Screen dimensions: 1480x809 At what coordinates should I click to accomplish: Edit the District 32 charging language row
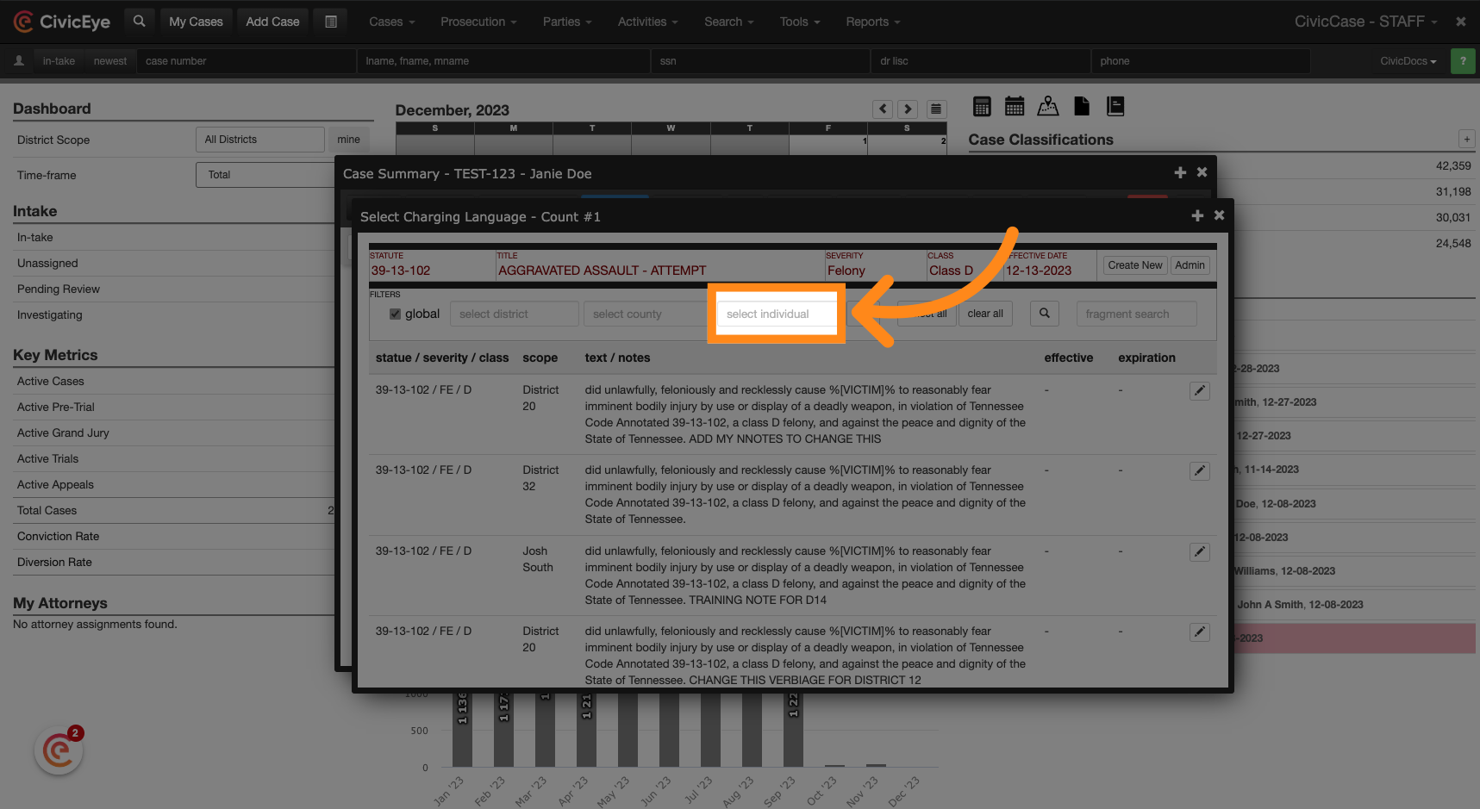1200,471
